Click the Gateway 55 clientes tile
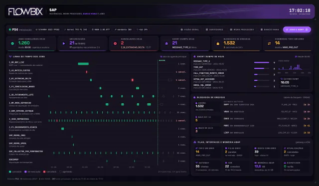 click(207, 166)
